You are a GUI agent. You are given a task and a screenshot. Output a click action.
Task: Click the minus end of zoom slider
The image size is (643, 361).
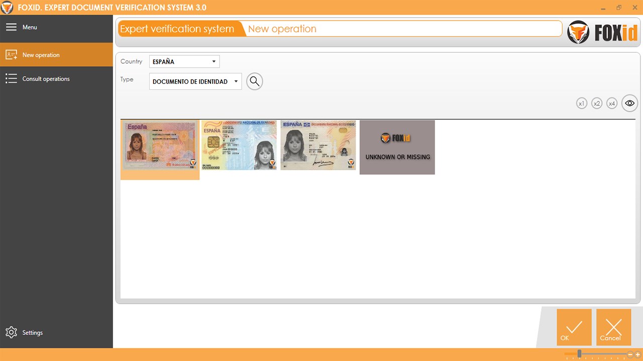[631, 354]
